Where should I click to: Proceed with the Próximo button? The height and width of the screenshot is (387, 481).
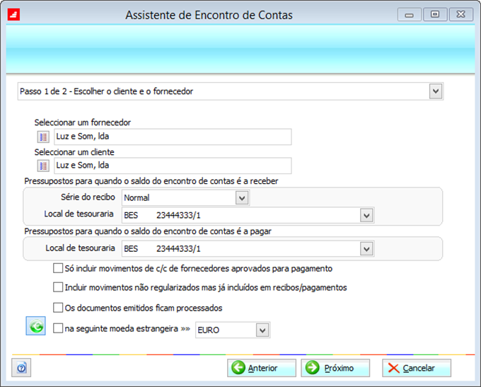(x=335, y=368)
